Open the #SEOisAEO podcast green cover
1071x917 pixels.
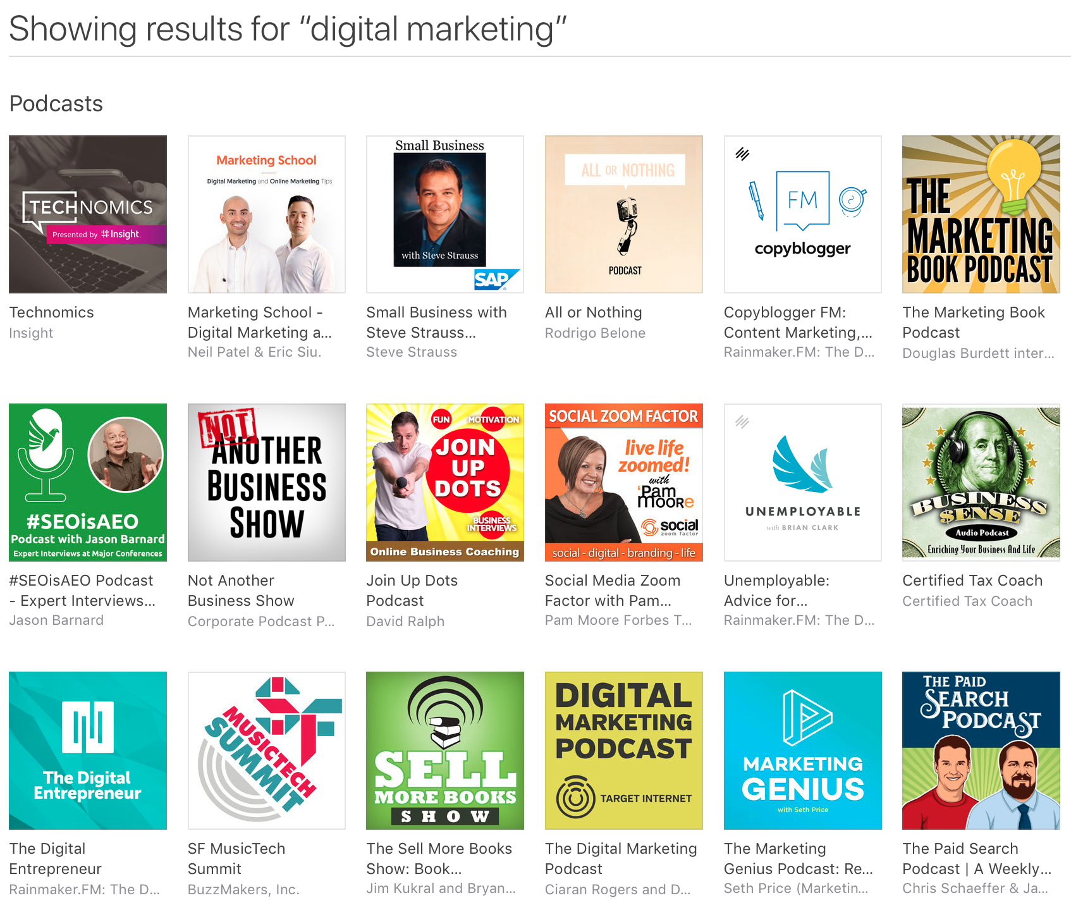88,483
